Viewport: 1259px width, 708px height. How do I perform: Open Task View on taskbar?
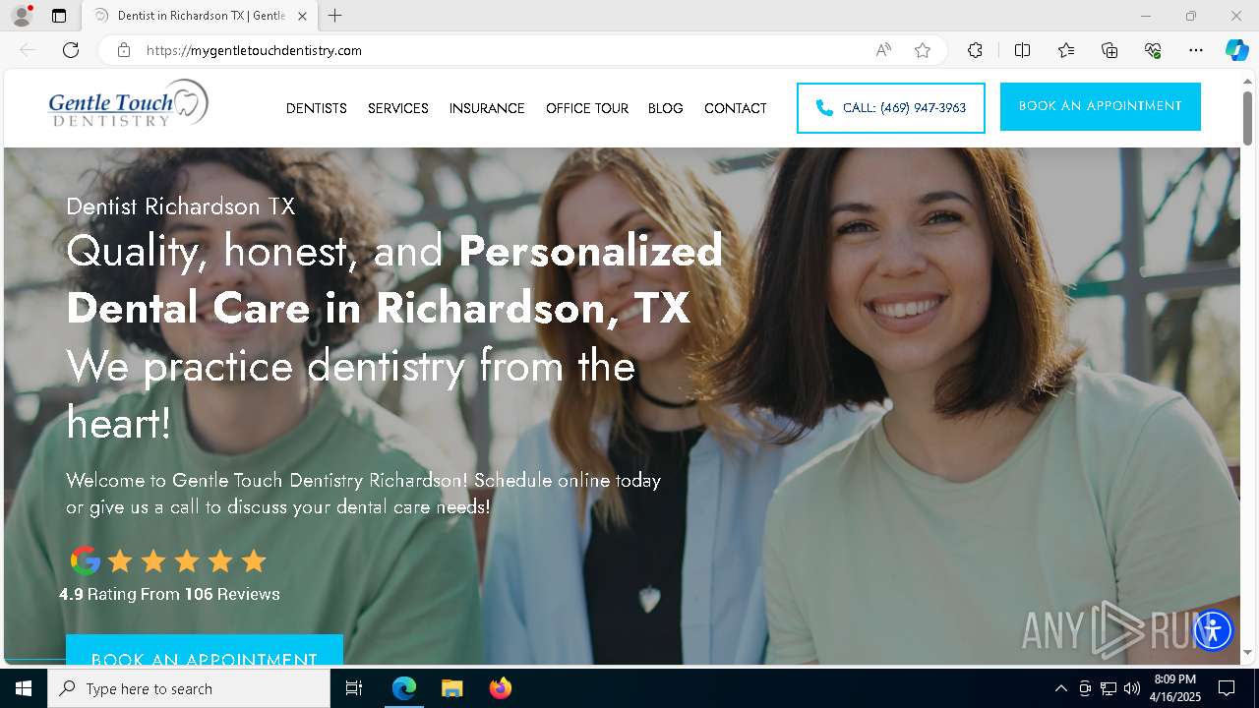coord(354,688)
